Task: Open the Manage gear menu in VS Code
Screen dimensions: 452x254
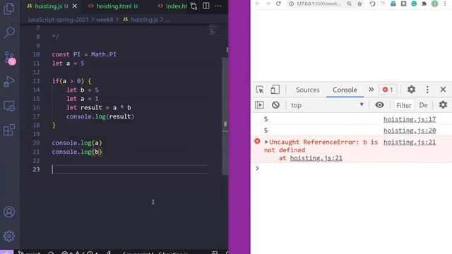Action: point(9,236)
